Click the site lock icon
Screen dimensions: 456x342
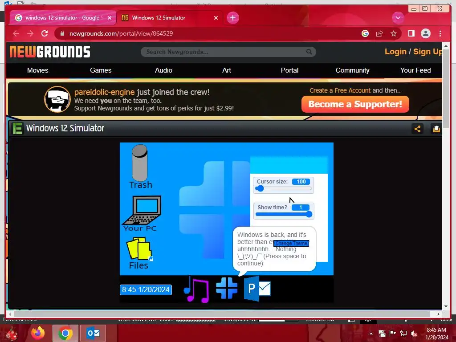pos(62,33)
